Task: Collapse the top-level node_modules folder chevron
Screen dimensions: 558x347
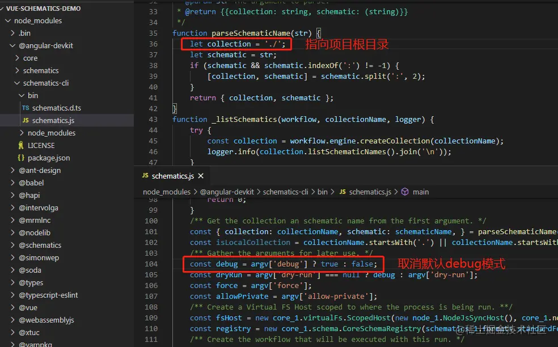Action: tap(8, 20)
